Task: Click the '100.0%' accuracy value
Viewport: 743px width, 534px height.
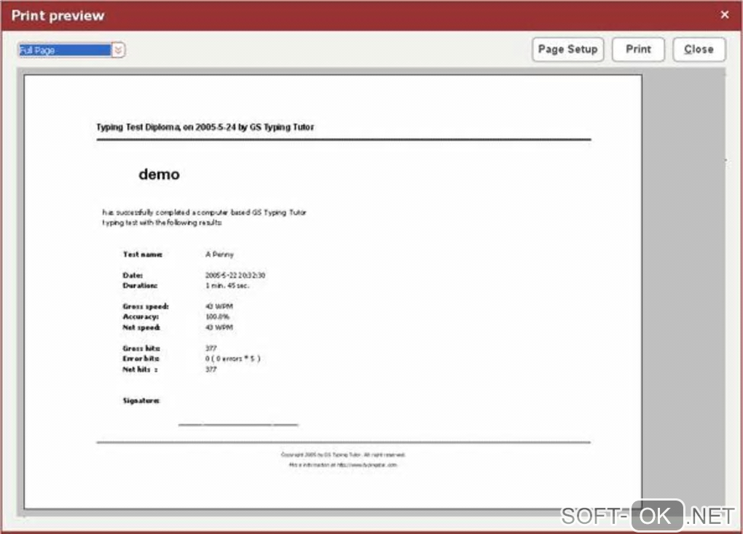Action: coord(217,316)
